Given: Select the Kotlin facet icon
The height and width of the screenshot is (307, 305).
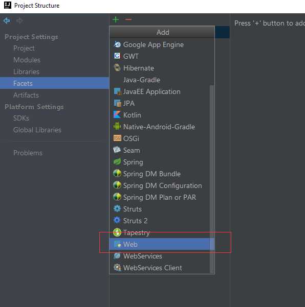Looking at the screenshot, I should click(117, 115).
